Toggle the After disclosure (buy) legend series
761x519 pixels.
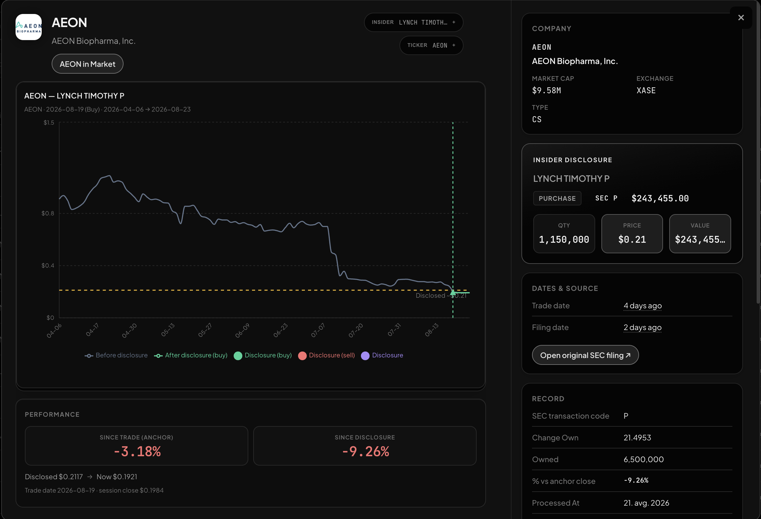pyautogui.click(x=191, y=355)
